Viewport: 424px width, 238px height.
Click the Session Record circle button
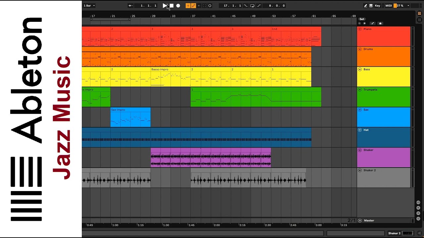click(x=210, y=6)
